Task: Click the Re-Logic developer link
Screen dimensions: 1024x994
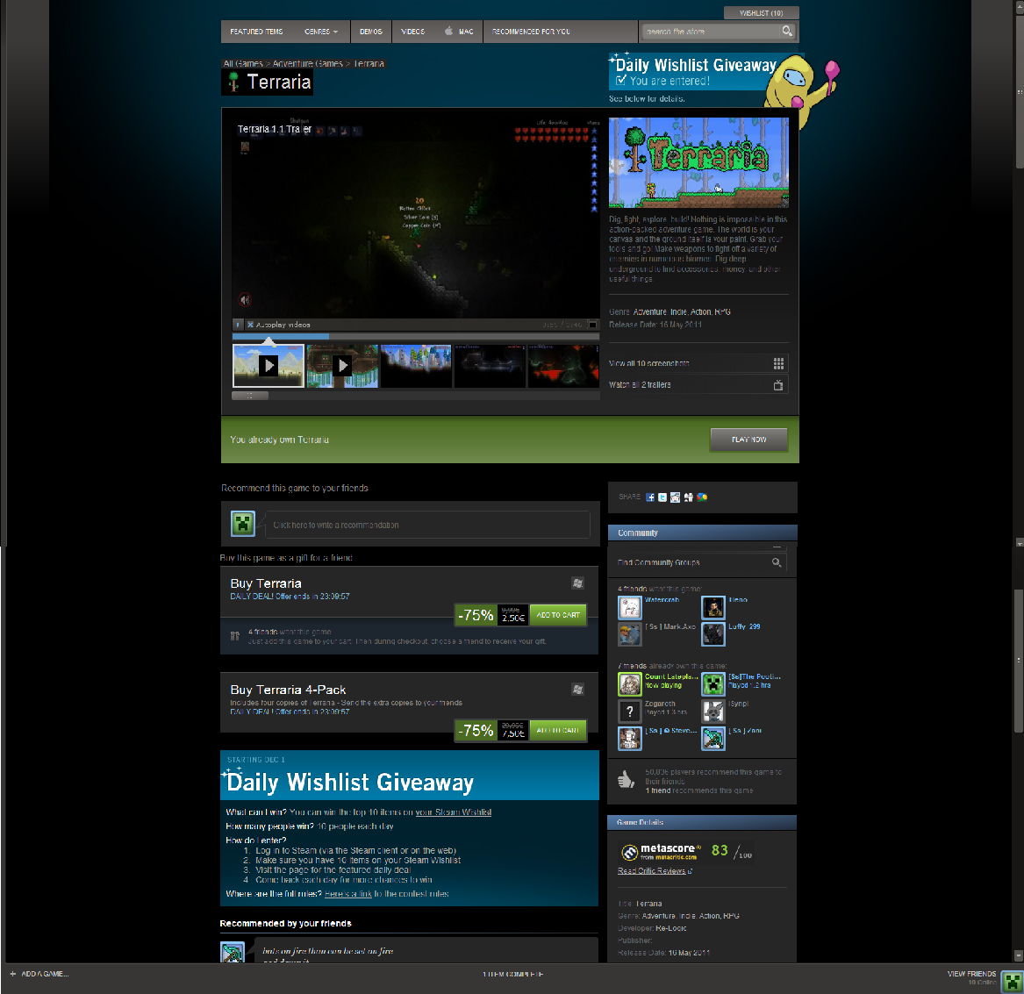Action: (670, 928)
